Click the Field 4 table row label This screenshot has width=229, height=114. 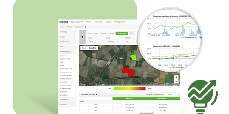tap(96, 104)
